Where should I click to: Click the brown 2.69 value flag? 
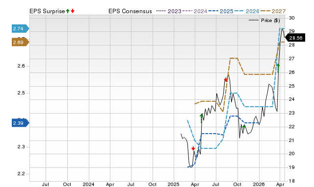click(21, 42)
